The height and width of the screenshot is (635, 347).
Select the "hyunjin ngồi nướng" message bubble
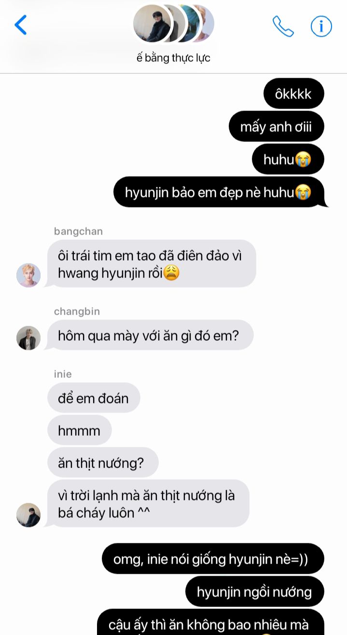tap(254, 592)
